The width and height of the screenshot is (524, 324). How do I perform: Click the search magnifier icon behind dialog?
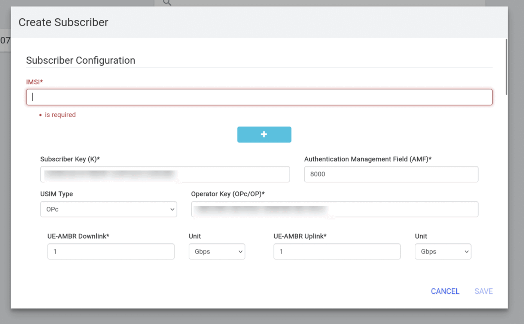[x=167, y=2]
